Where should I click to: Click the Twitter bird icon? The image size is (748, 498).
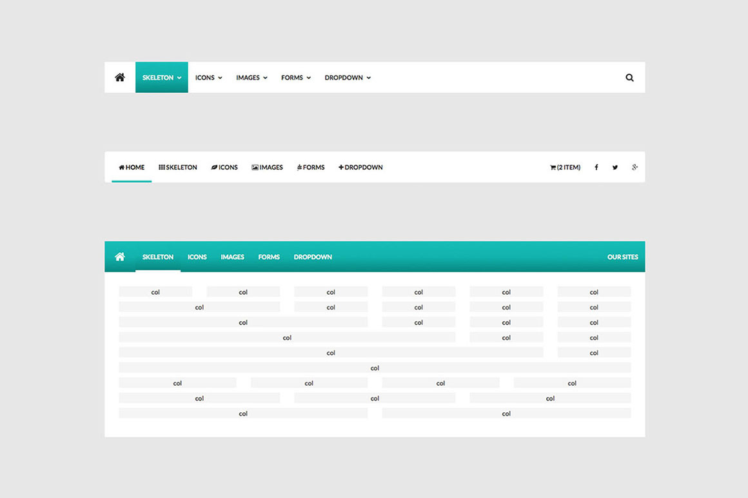tap(615, 167)
